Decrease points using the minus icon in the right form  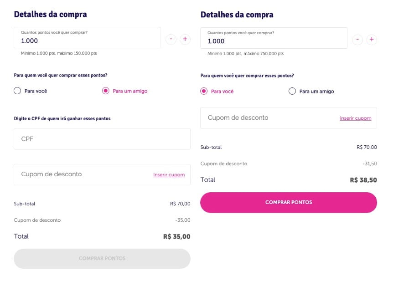(357, 39)
